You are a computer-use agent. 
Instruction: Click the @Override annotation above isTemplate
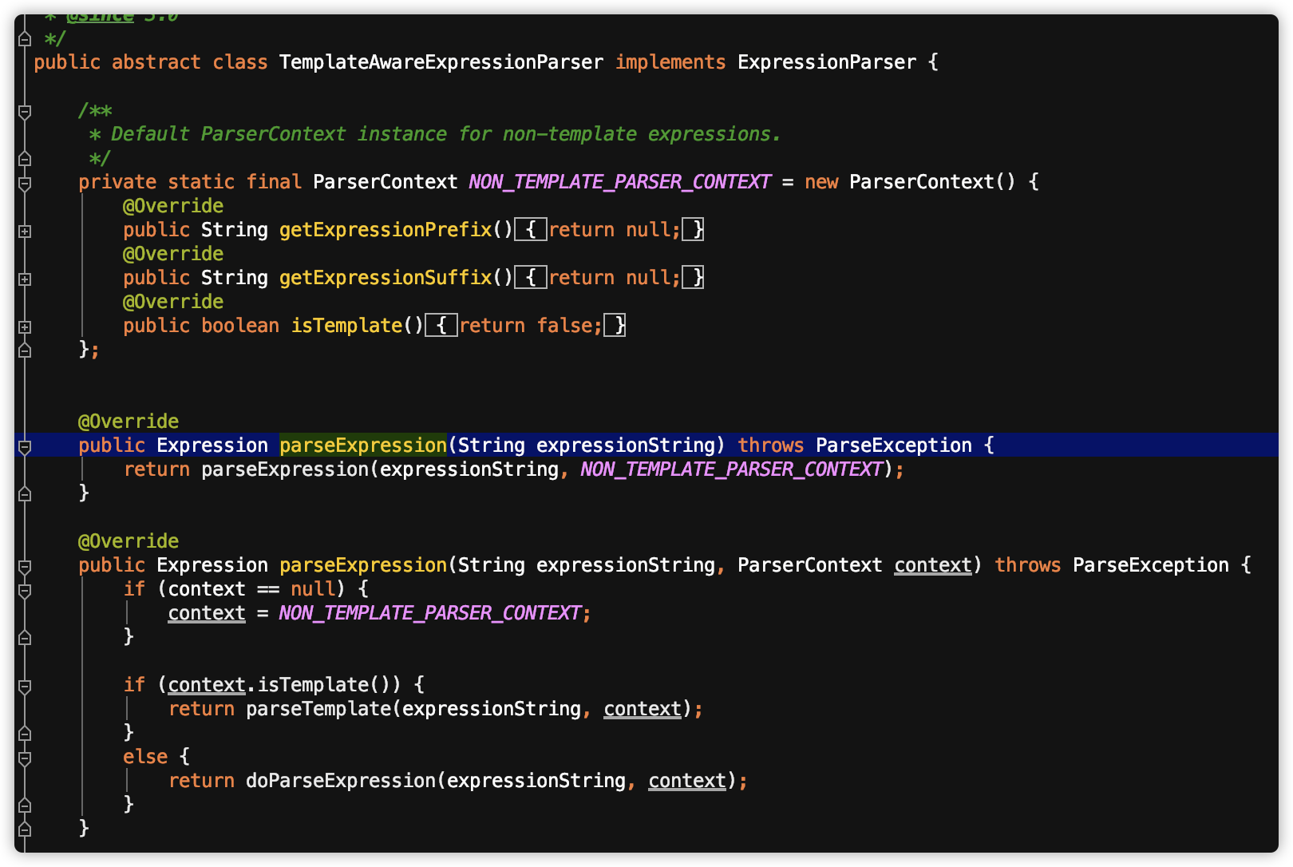pos(173,302)
